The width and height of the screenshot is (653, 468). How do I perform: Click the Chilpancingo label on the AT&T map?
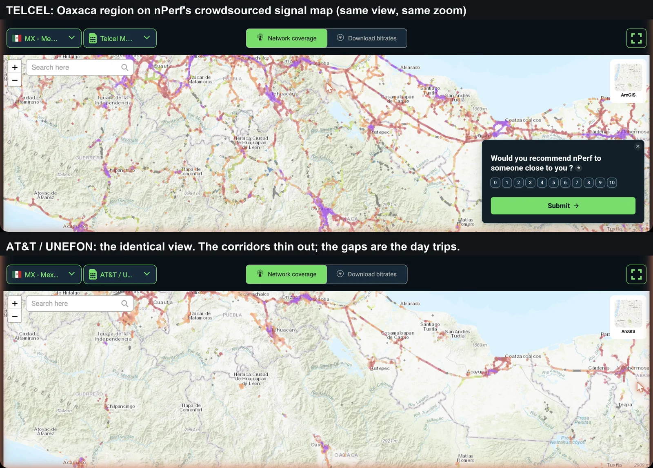pyautogui.click(x=121, y=406)
